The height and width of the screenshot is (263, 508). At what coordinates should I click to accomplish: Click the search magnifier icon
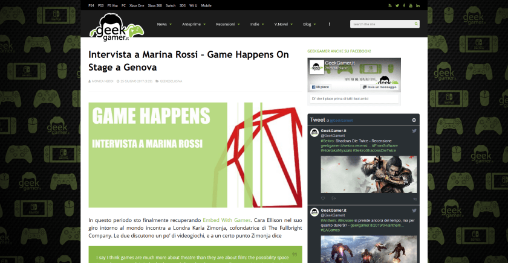[415, 24]
